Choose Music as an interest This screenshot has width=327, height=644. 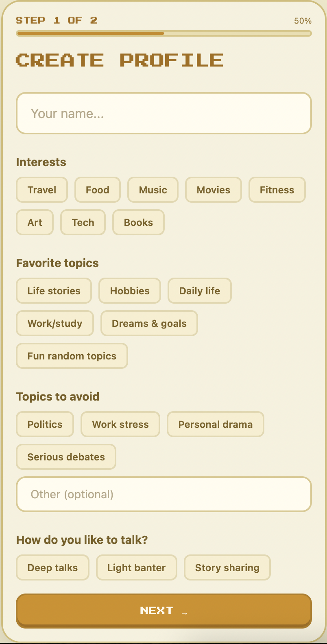[x=153, y=190]
